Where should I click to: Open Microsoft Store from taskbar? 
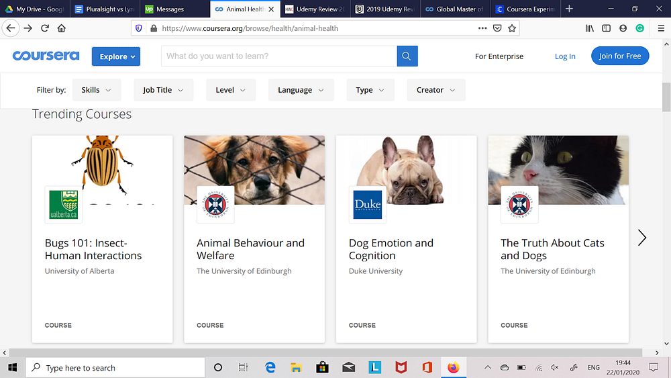point(322,368)
